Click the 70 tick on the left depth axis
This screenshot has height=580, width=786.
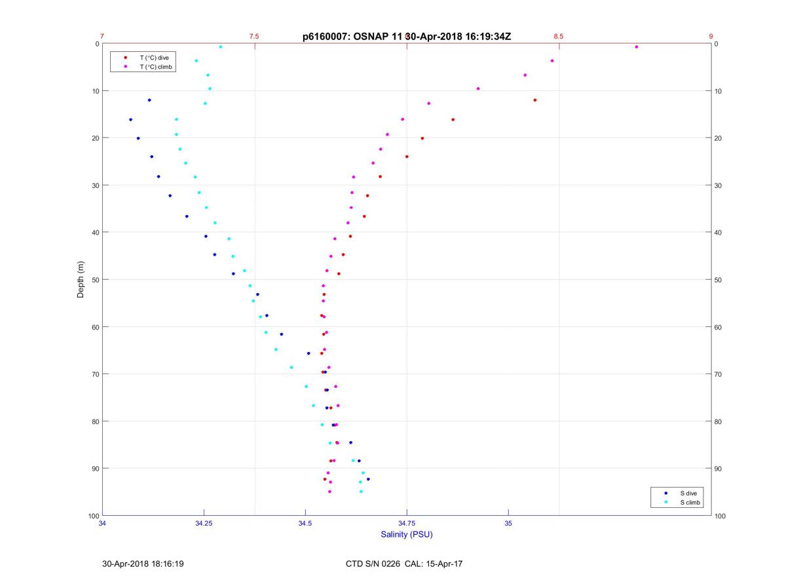(95, 374)
